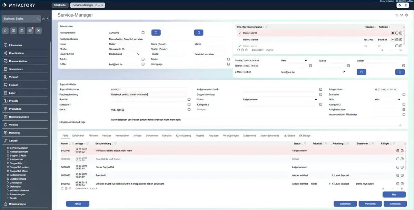
Task: Open the calendar icon in sidebar toolbar
Action: tap(22, 30)
